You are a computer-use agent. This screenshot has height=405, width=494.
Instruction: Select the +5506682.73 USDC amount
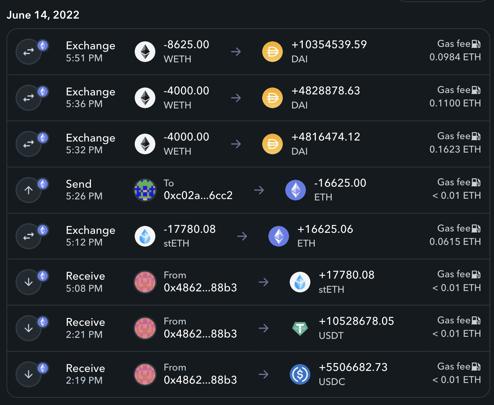(353, 367)
